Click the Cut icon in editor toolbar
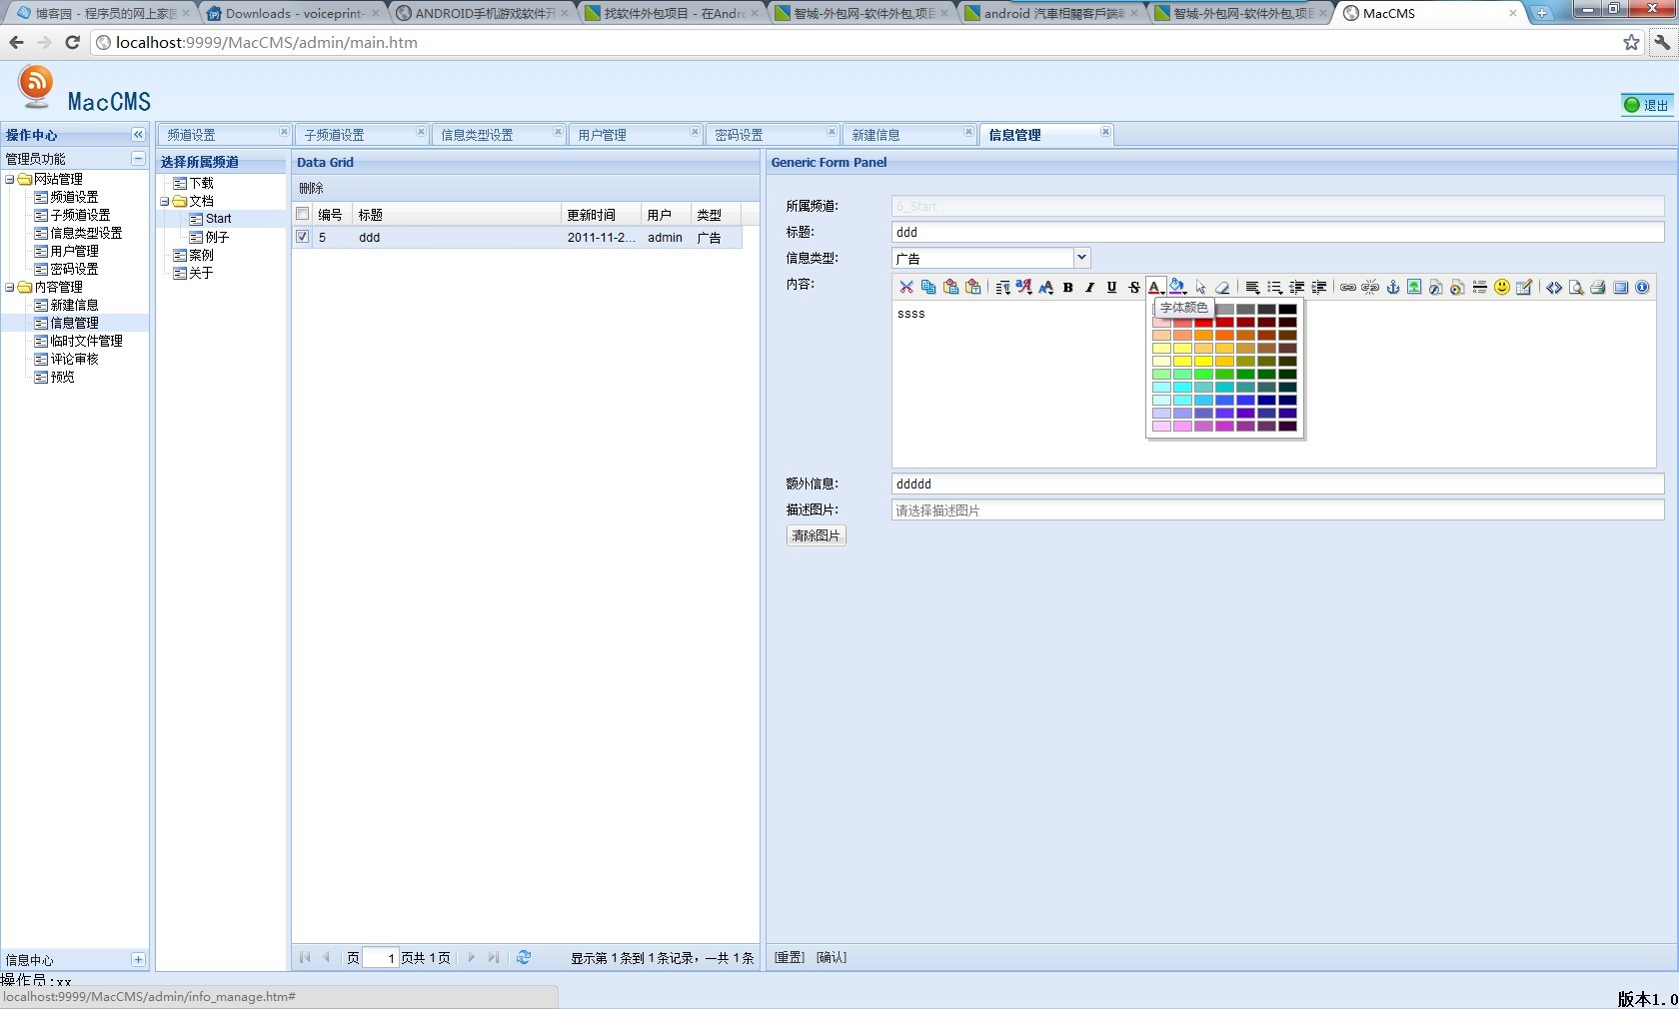Screen dimensions: 1679x1009 [906, 287]
